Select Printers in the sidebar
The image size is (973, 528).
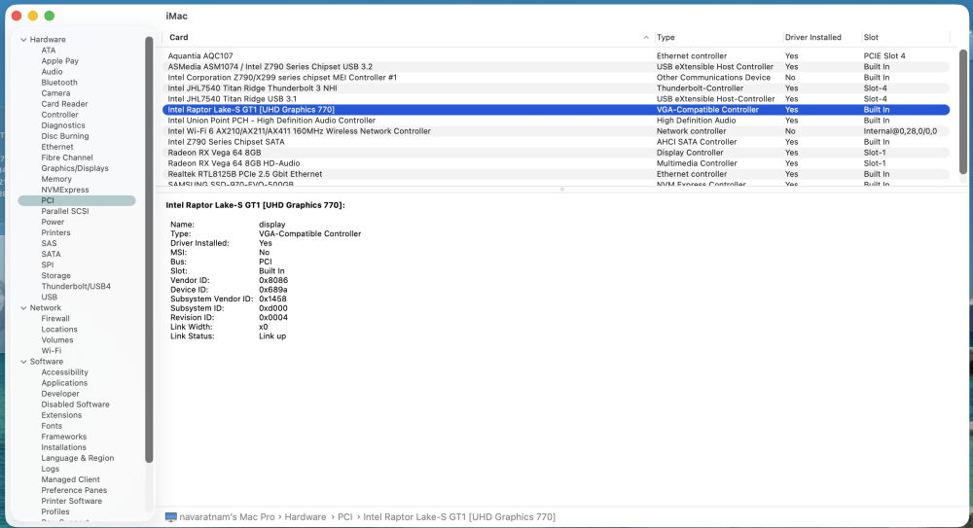[55, 232]
